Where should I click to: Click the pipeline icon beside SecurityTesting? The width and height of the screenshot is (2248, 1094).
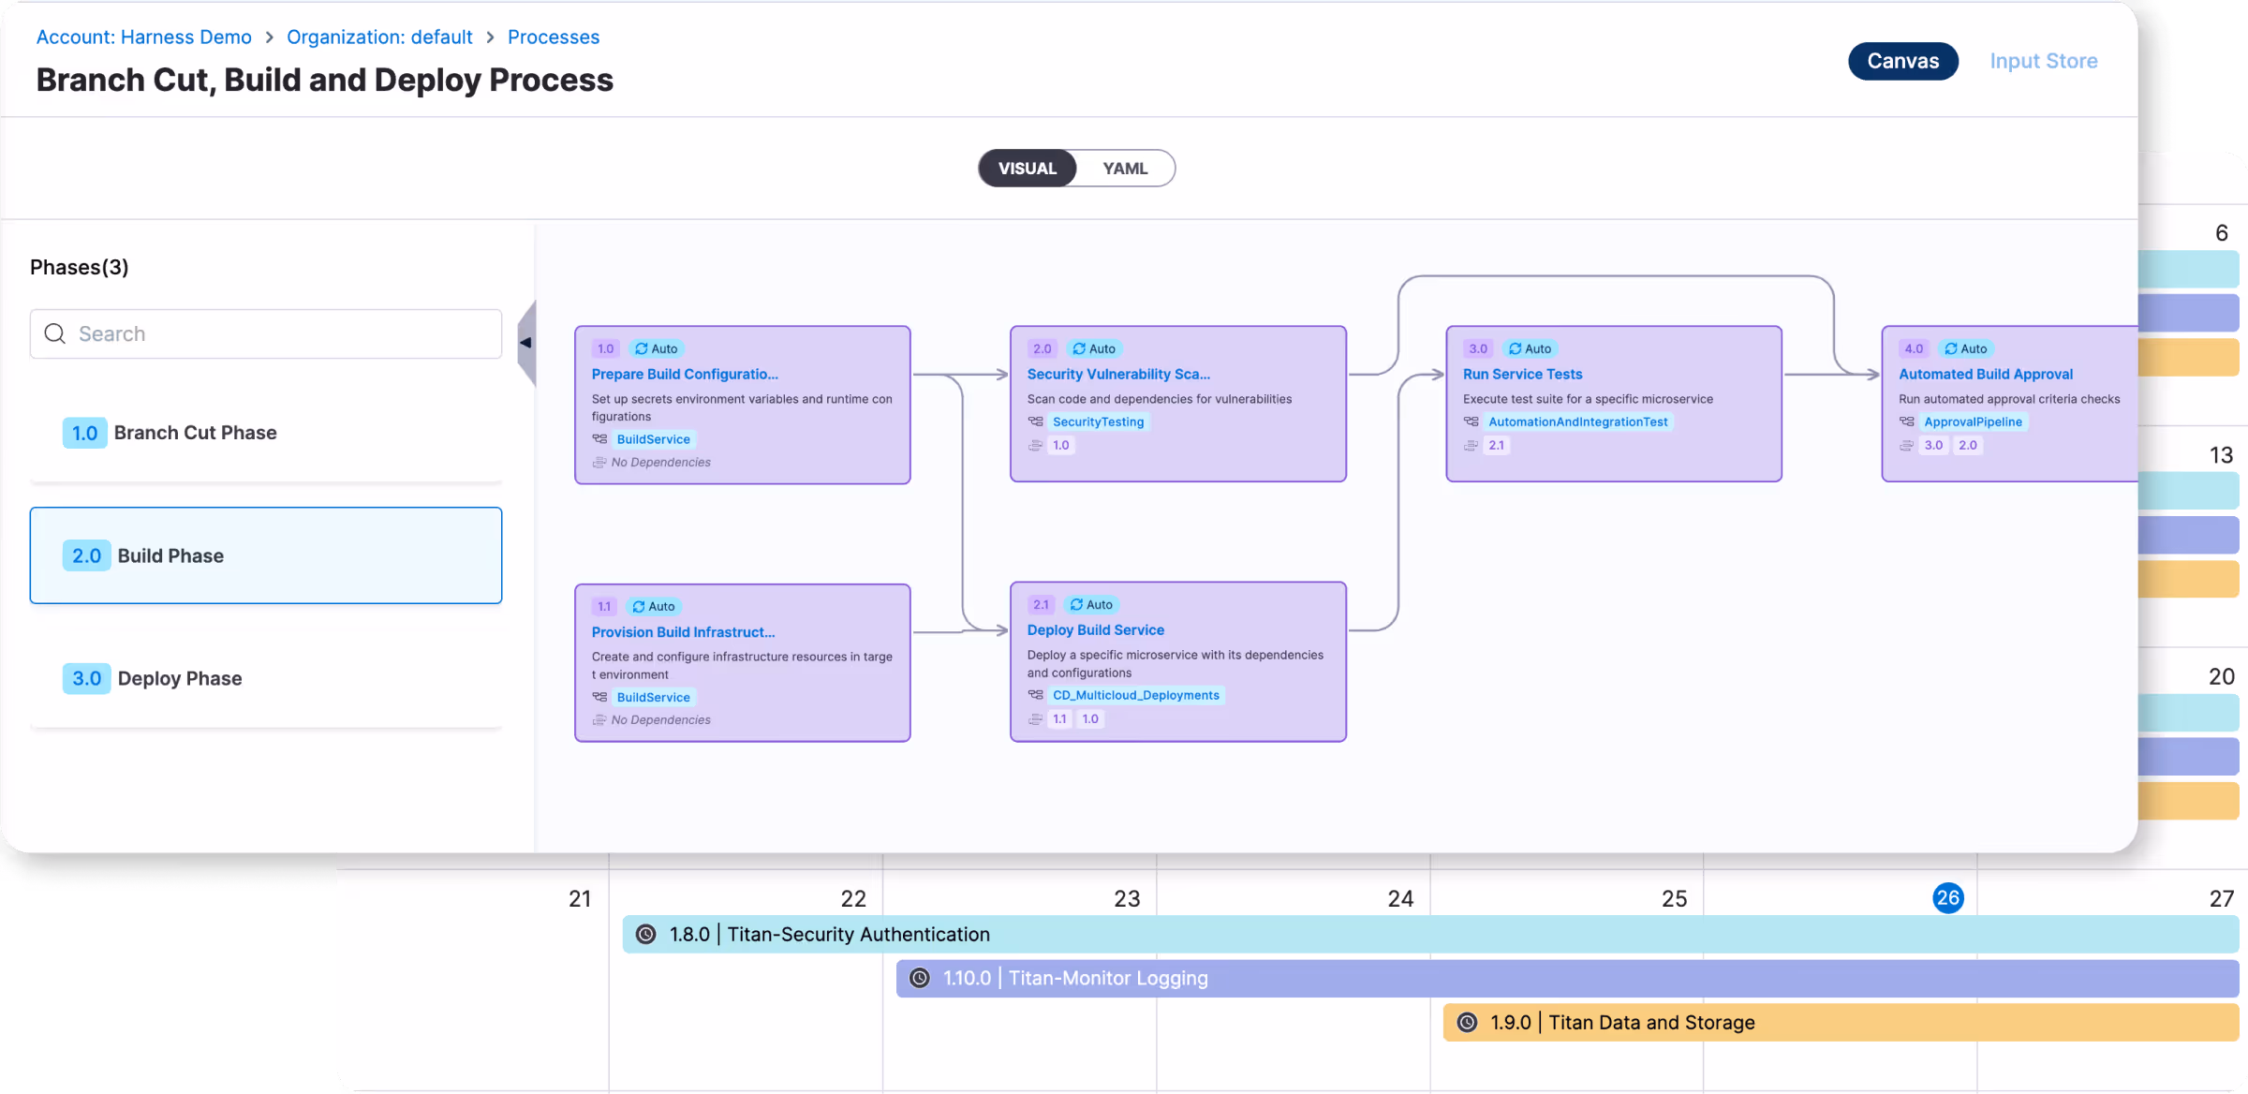[x=1035, y=421]
